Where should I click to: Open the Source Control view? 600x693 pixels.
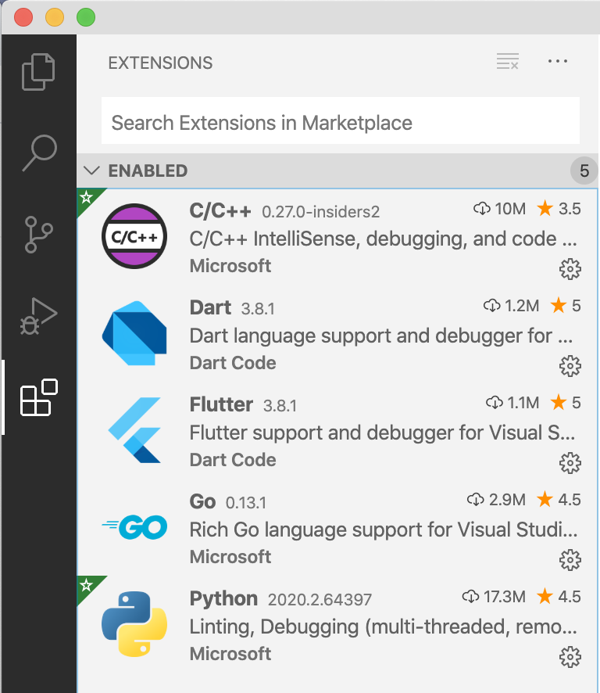pos(38,234)
